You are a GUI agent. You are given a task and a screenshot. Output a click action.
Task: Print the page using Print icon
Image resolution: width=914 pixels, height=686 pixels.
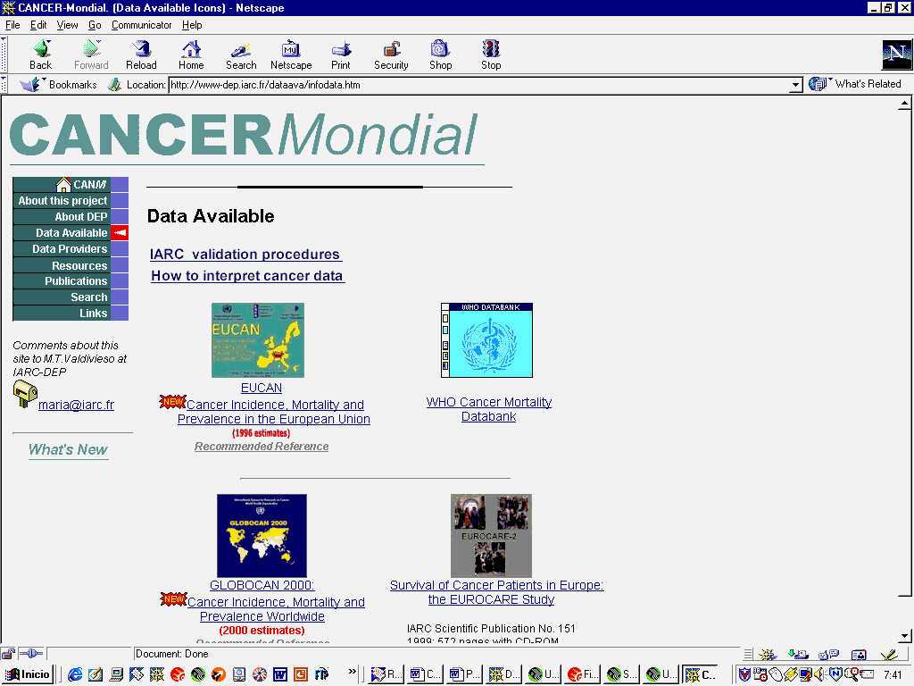tap(341, 50)
